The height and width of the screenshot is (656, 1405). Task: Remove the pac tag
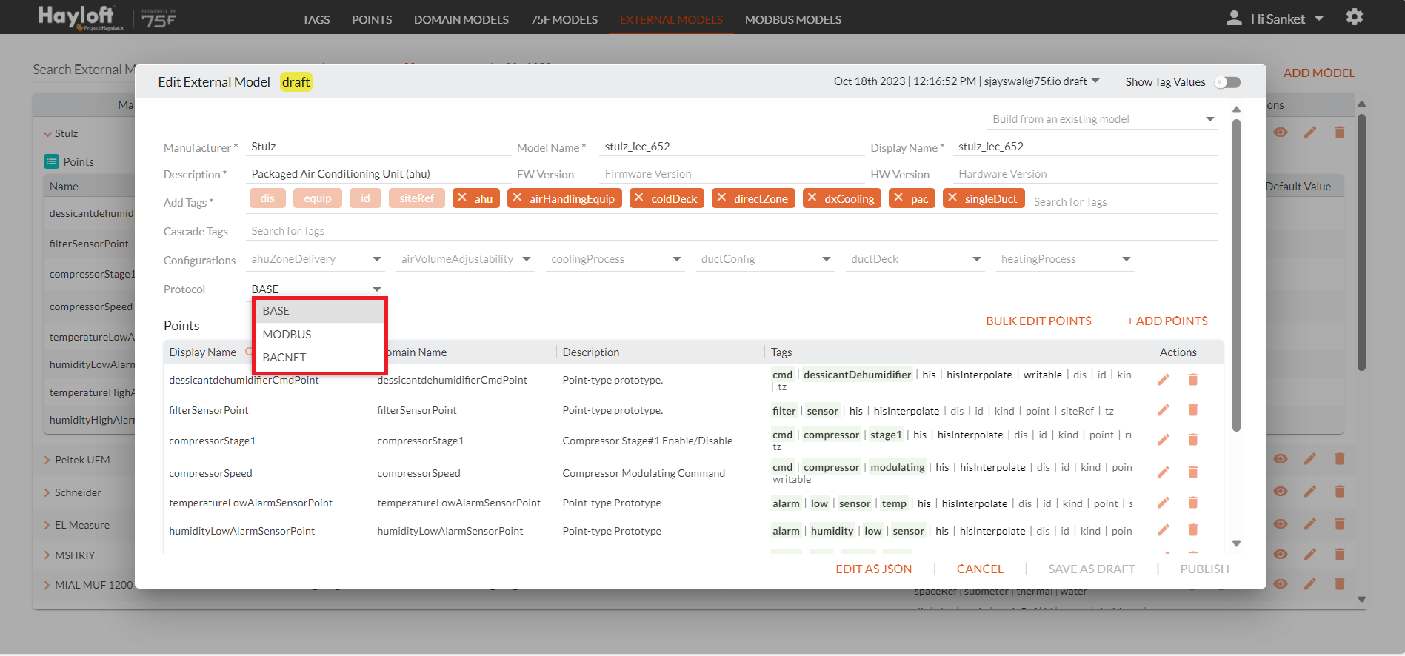coord(898,198)
